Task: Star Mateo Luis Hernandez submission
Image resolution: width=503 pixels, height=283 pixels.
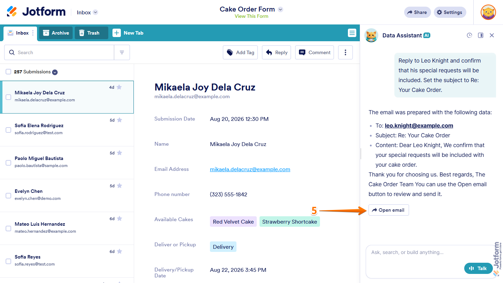Action: 119,218
